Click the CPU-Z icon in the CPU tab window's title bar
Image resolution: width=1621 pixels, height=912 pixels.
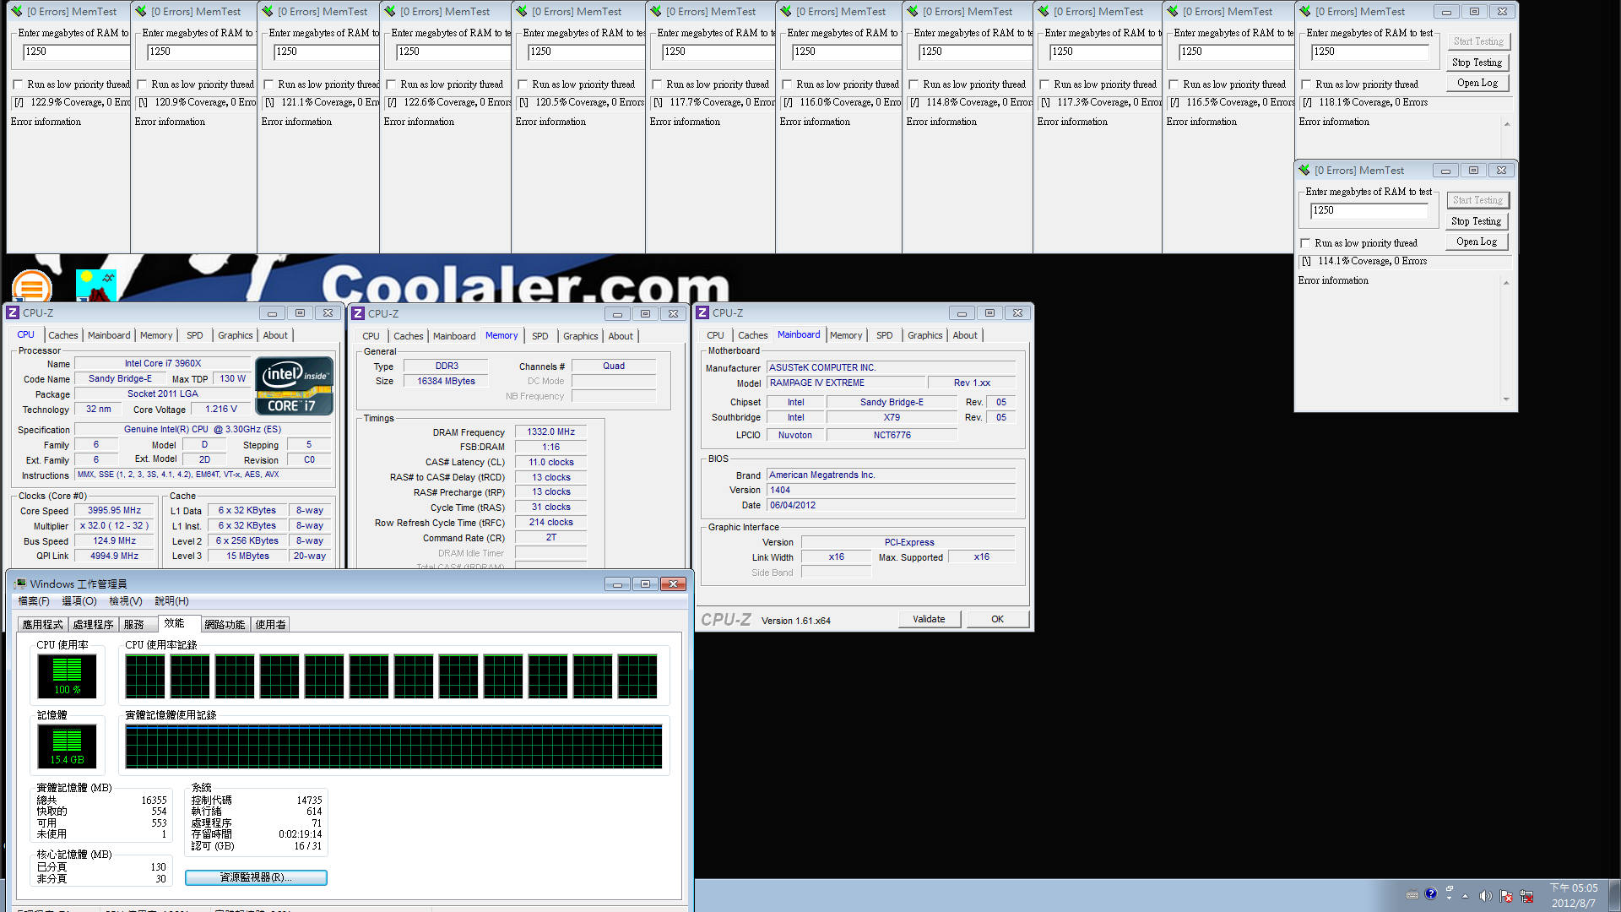pyautogui.click(x=13, y=313)
